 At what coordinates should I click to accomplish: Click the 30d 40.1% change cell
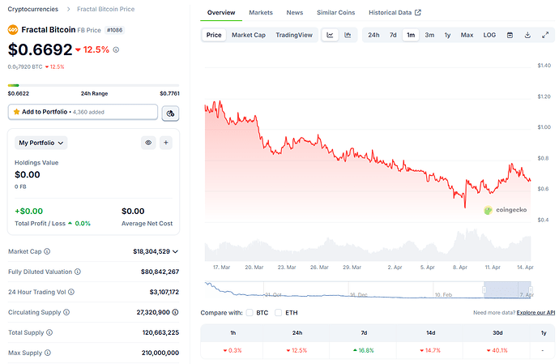pyautogui.click(x=497, y=350)
